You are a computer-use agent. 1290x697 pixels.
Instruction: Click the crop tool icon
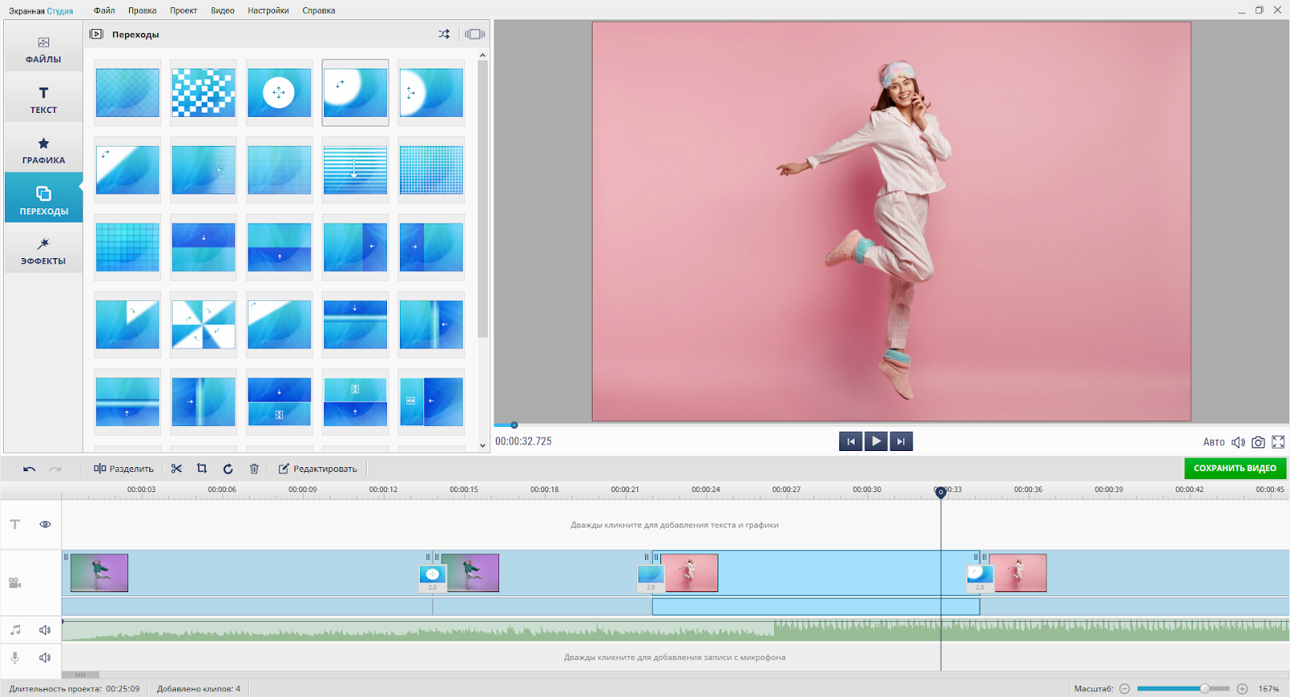[x=202, y=469]
